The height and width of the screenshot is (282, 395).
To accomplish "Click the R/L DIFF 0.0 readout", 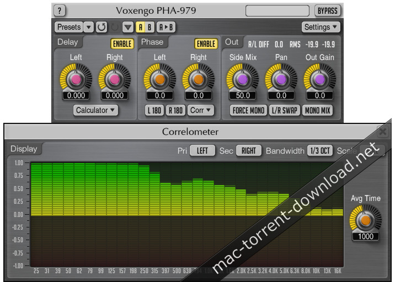I will [265, 45].
